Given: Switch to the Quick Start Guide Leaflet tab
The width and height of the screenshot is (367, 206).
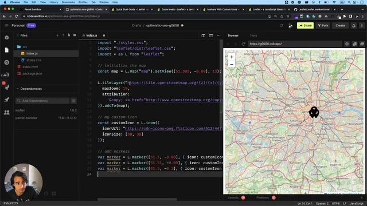Looking at the screenshot, I should pyautogui.click(x=132, y=10).
